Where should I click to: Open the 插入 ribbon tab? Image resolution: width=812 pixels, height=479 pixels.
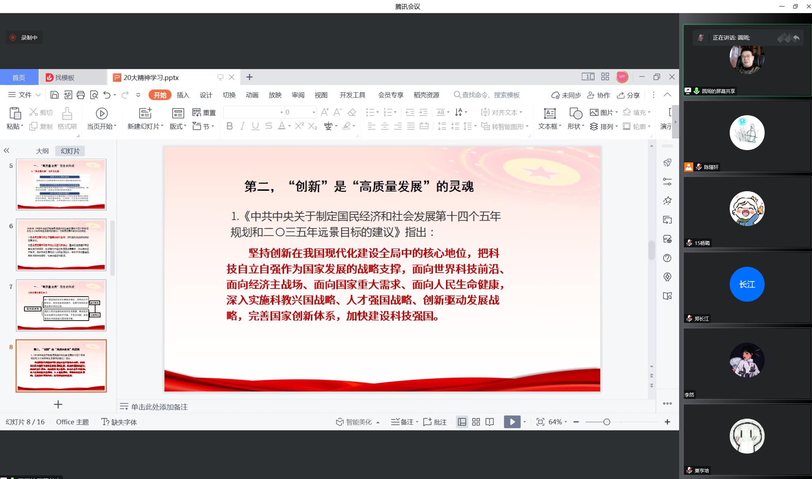click(183, 95)
